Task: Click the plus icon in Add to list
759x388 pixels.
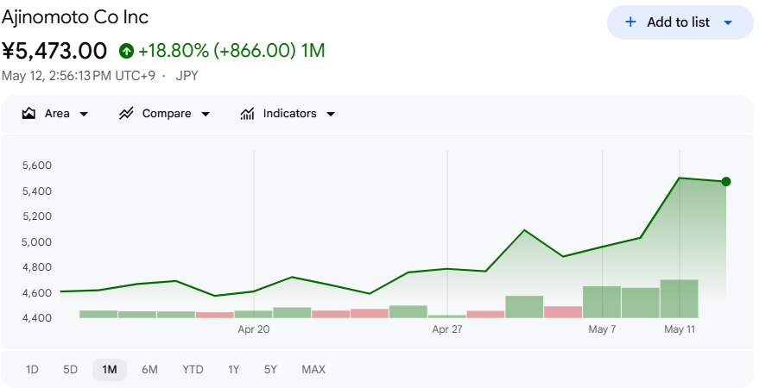Action: [630, 22]
